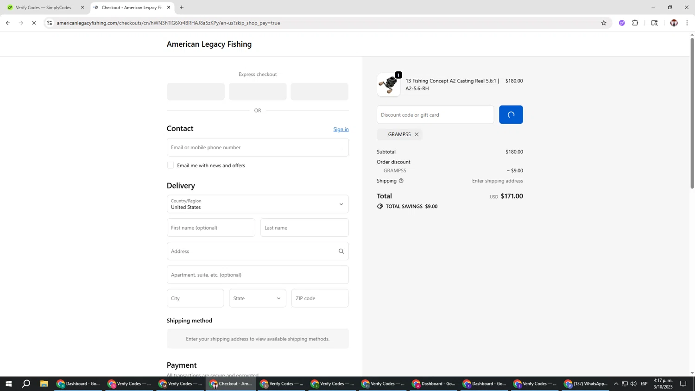Screen dimensions: 695x391
Task: View site information for americanlegacyfishing.com
Action: pyautogui.click(x=50, y=23)
